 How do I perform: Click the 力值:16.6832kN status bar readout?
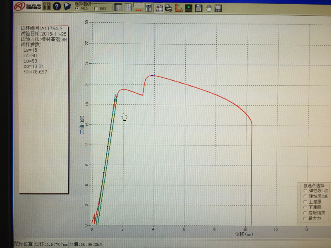(x=85, y=244)
